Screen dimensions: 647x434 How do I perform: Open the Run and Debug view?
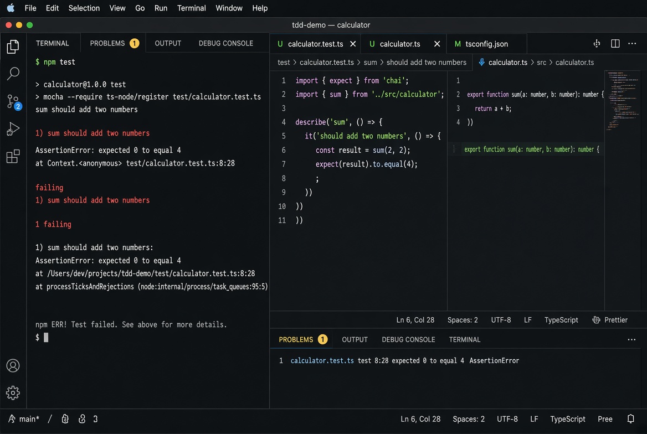[x=13, y=129]
